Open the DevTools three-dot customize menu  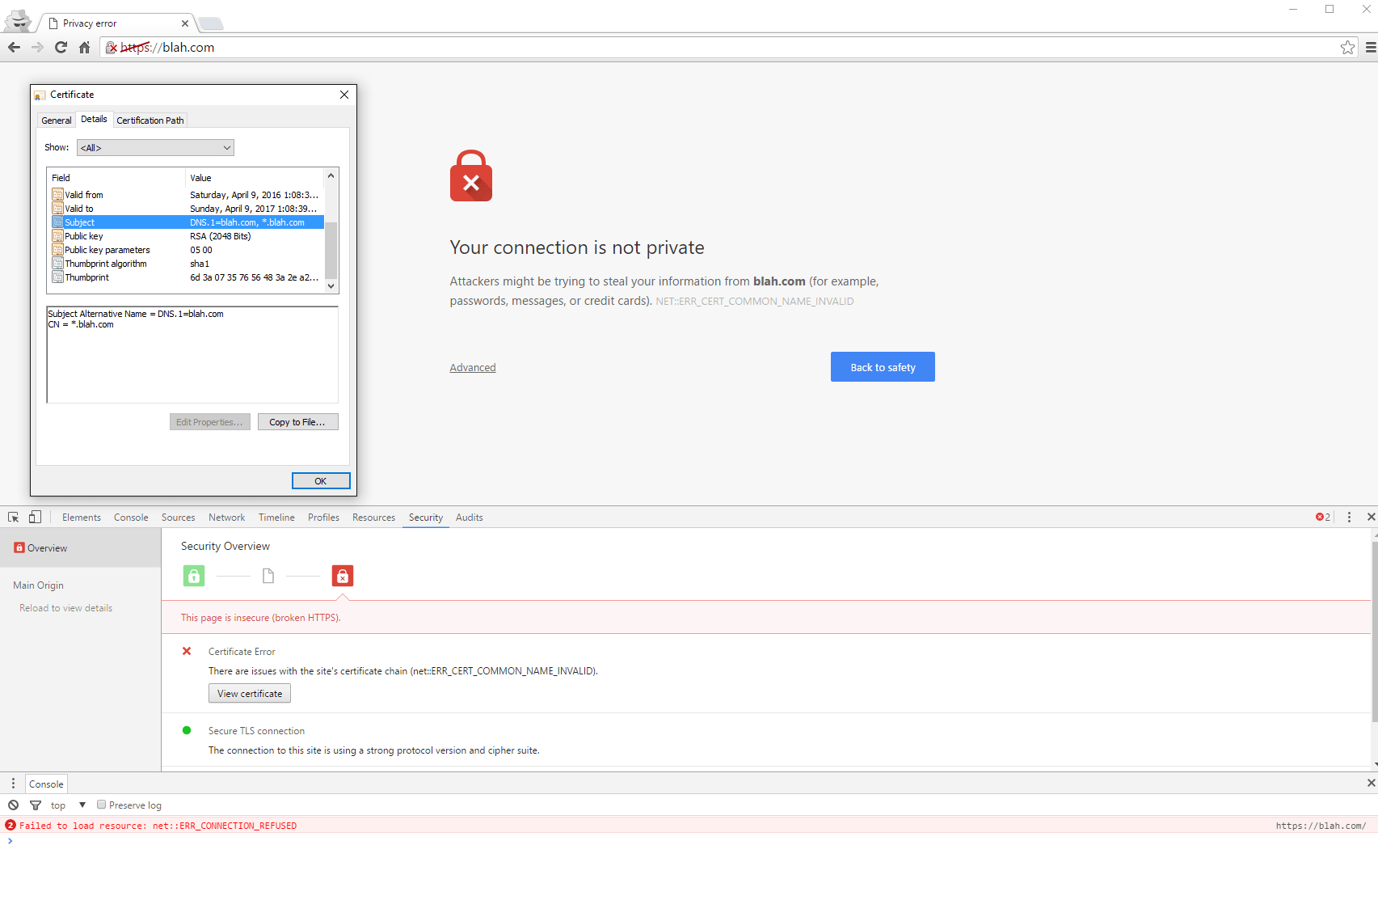click(1349, 518)
